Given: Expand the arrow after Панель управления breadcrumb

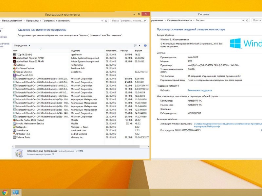Looking at the screenshot, I should pyautogui.click(x=24, y=21).
